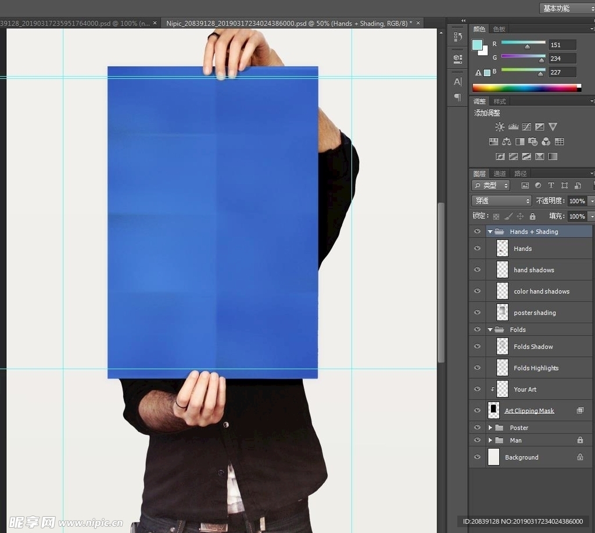The width and height of the screenshot is (595, 533).
Task: Switch to the 色板 (Swatches) tab
Action: [499, 29]
